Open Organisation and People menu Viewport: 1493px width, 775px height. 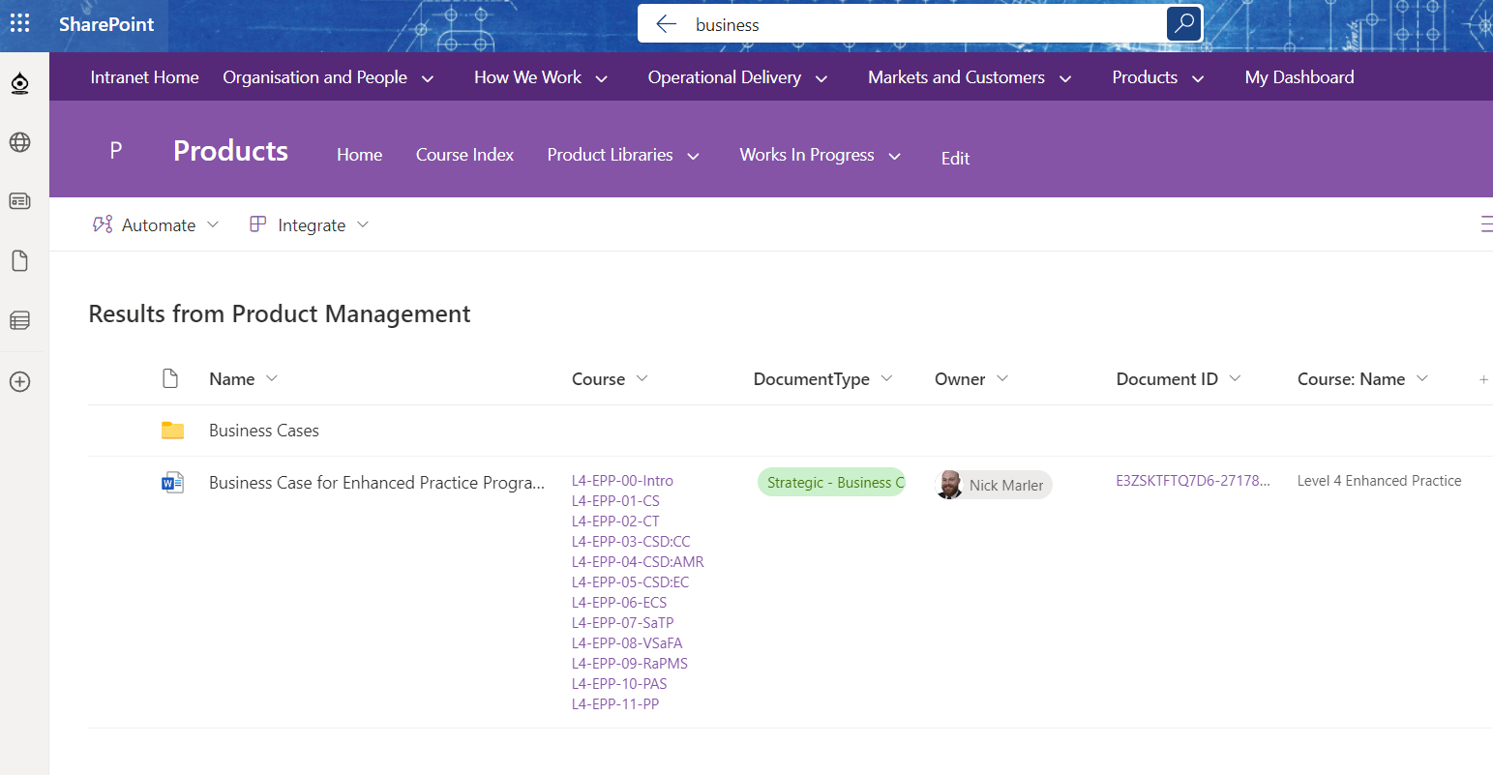[x=327, y=77]
